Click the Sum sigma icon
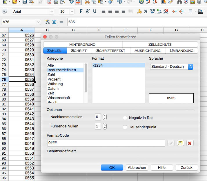The image size is (207, 181). 54,22
